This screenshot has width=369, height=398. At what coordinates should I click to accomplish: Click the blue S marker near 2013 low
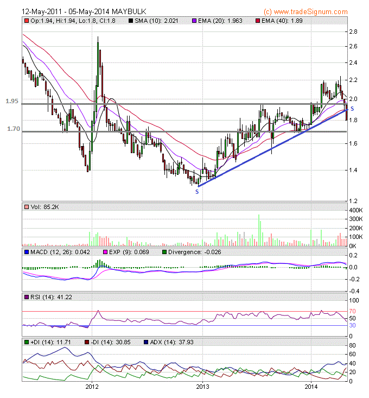[x=197, y=192]
